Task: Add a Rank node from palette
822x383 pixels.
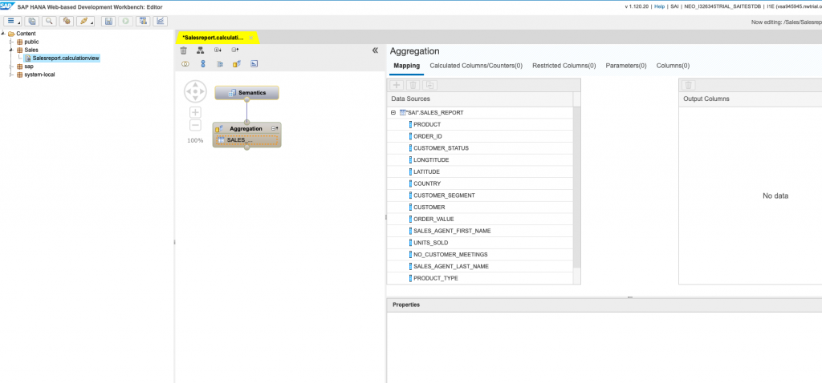Action: 254,64
